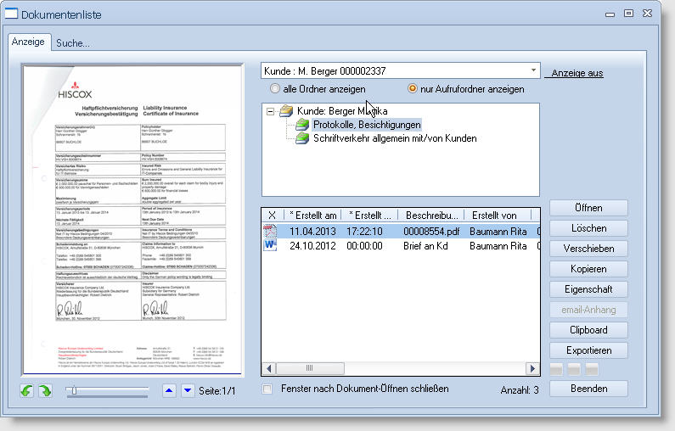Click the document preview thumbnail
Screen dimensions: 675x431
[132, 221]
